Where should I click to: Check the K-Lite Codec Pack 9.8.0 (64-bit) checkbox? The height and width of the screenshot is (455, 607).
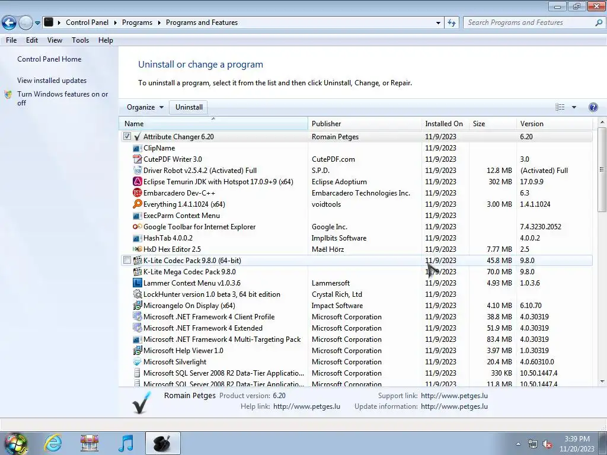[127, 260]
